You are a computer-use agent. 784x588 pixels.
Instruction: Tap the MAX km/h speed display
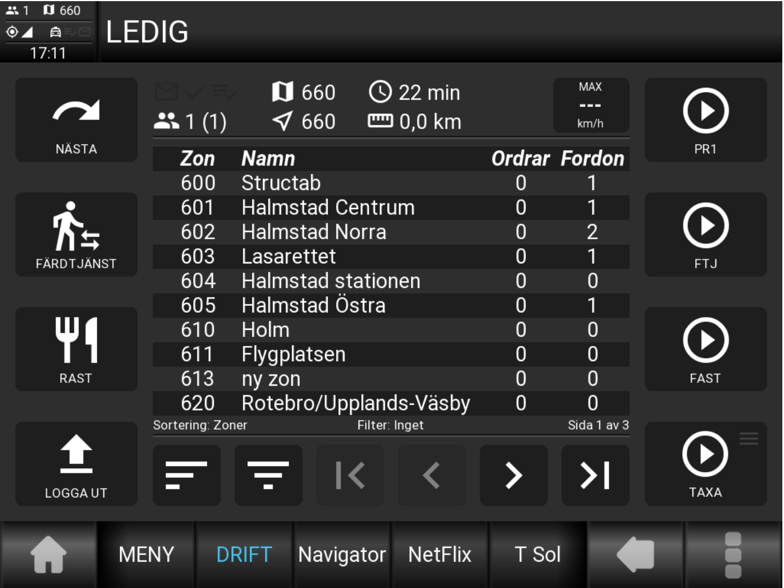point(591,105)
